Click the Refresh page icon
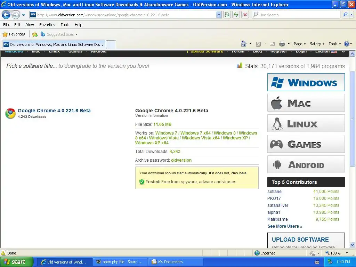The height and width of the screenshot is (267, 356). [236, 15]
